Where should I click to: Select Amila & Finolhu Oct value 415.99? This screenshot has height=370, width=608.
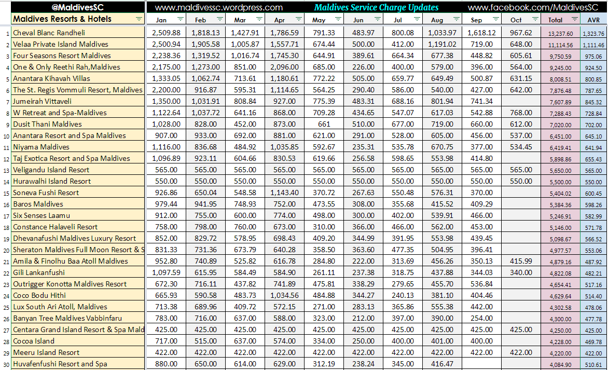coord(521,261)
